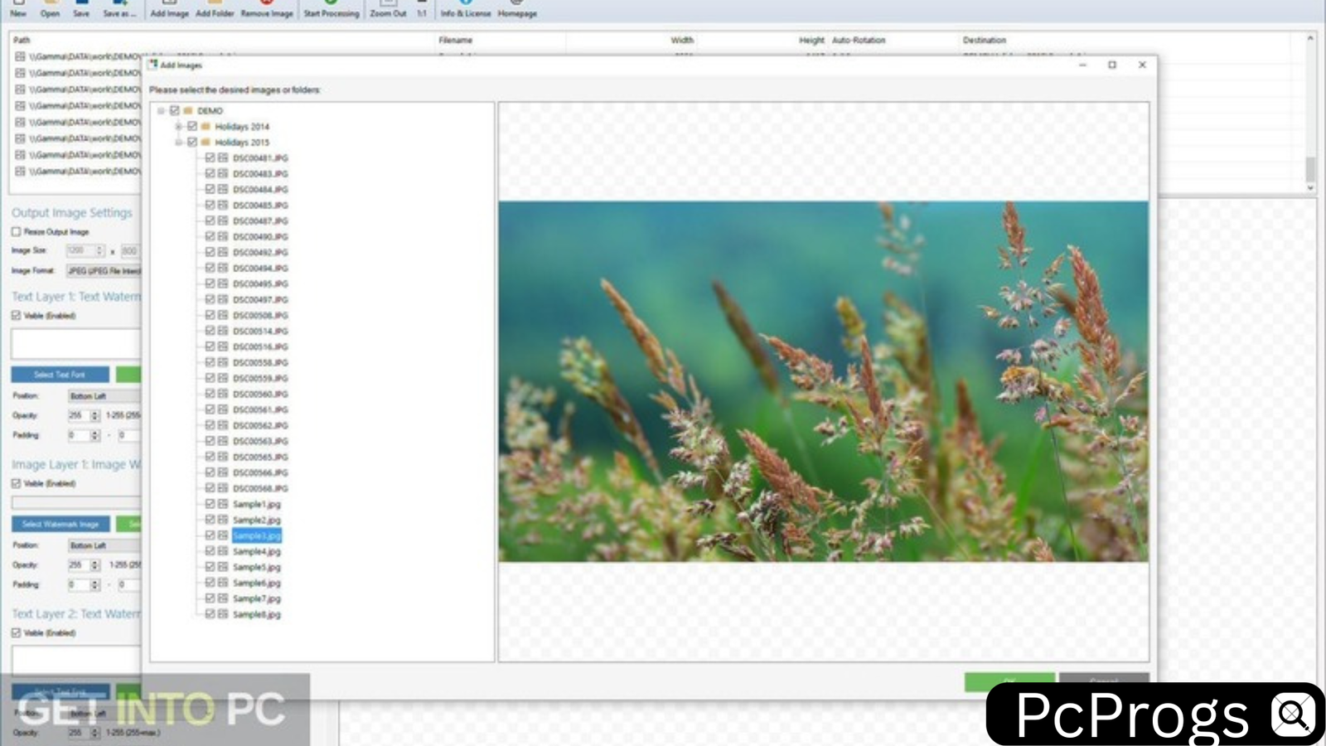Enable the Resize Output Image checkbox

point(16,232)
